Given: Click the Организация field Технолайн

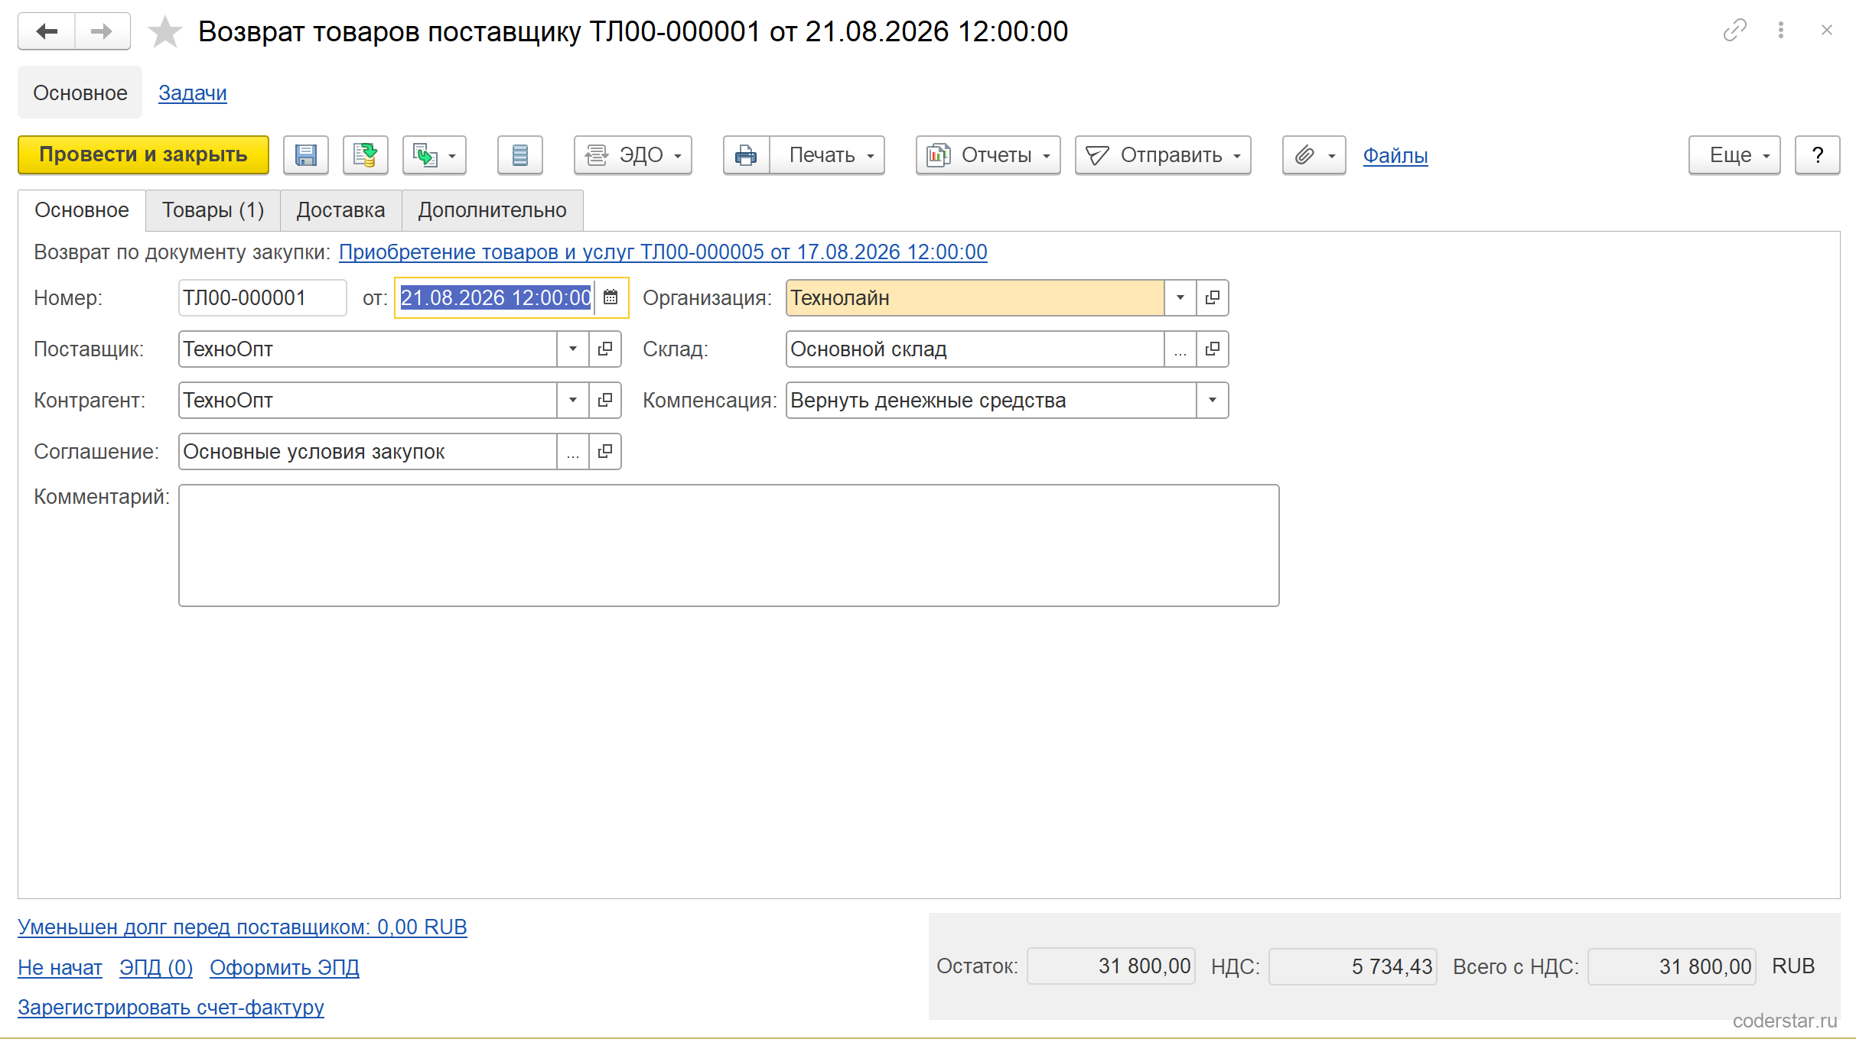Looking at the screenshot, I should (x=975, y=297).
